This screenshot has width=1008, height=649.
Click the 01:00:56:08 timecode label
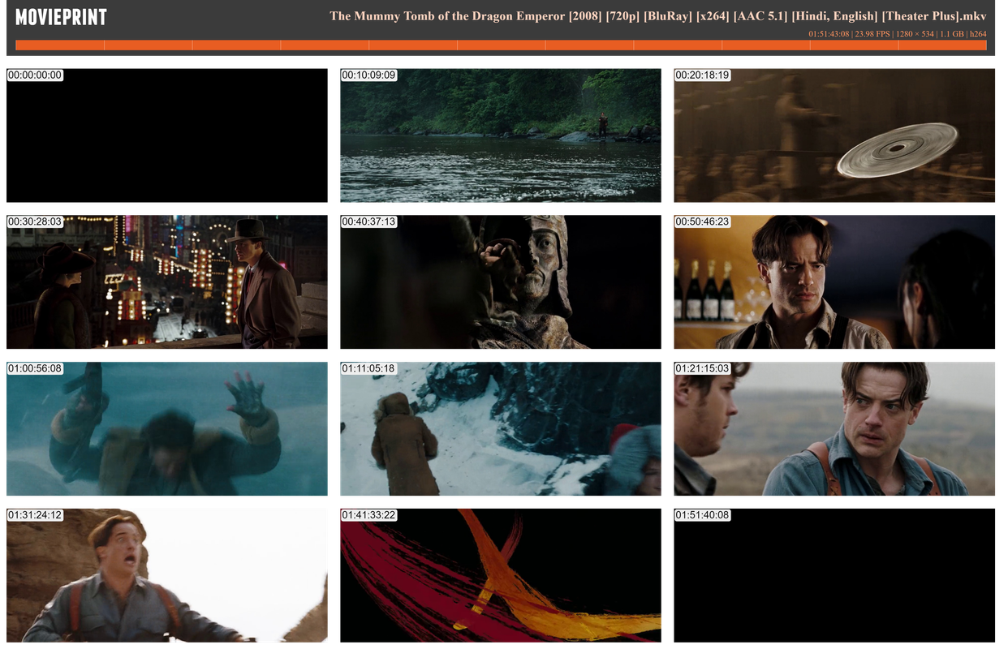[35, 369]
